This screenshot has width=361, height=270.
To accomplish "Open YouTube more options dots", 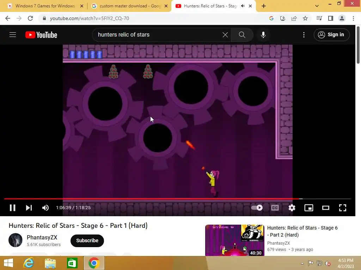I will (x=304, y=35).
